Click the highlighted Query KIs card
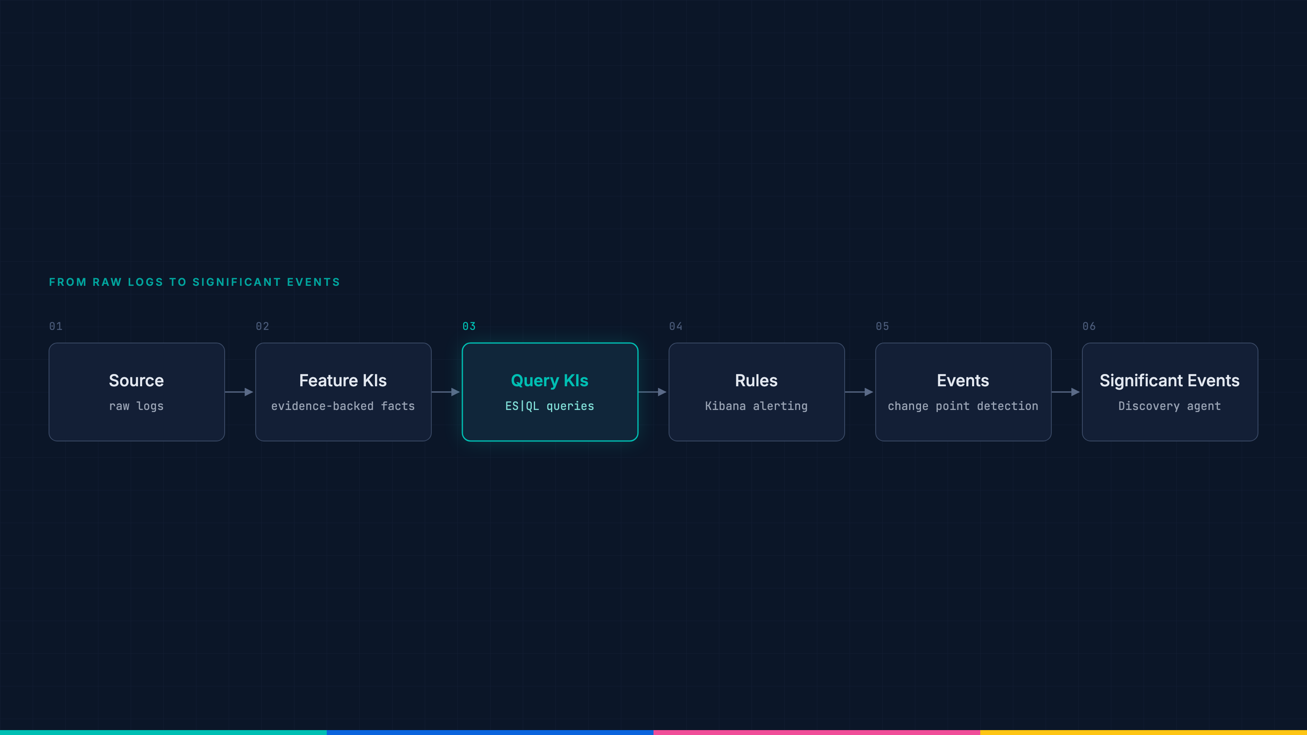 (x=550, y=392)
